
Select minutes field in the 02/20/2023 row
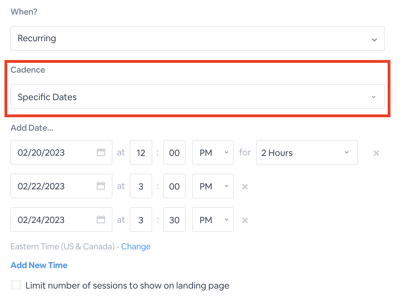point(174,152)
